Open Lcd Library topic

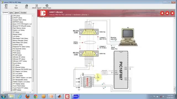click(x=16, y=36)
